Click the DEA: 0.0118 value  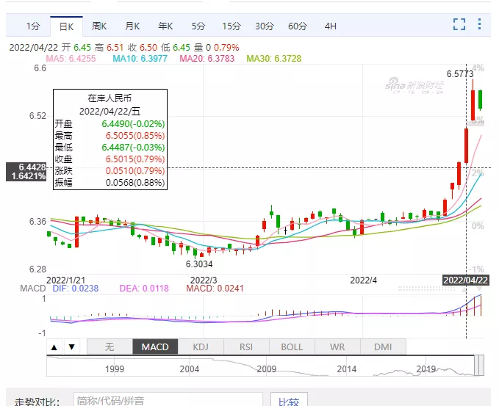click(x=144, y=289)
